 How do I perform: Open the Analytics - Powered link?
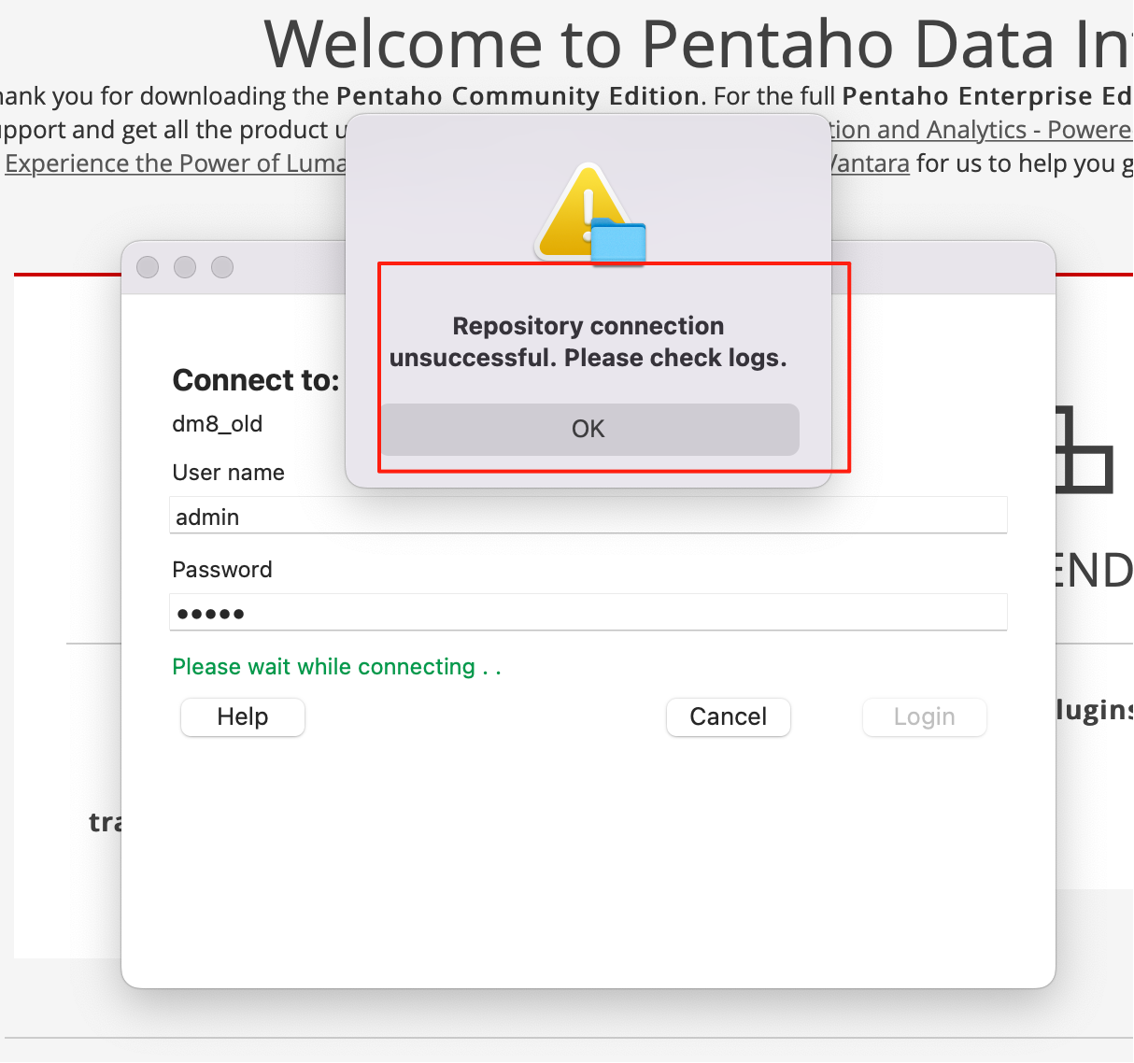[x=980, y=130]
